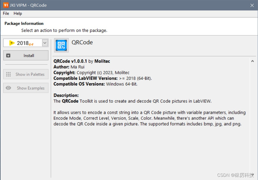Click the palette grid icon
258x180 pixels.
coord(8,74)
